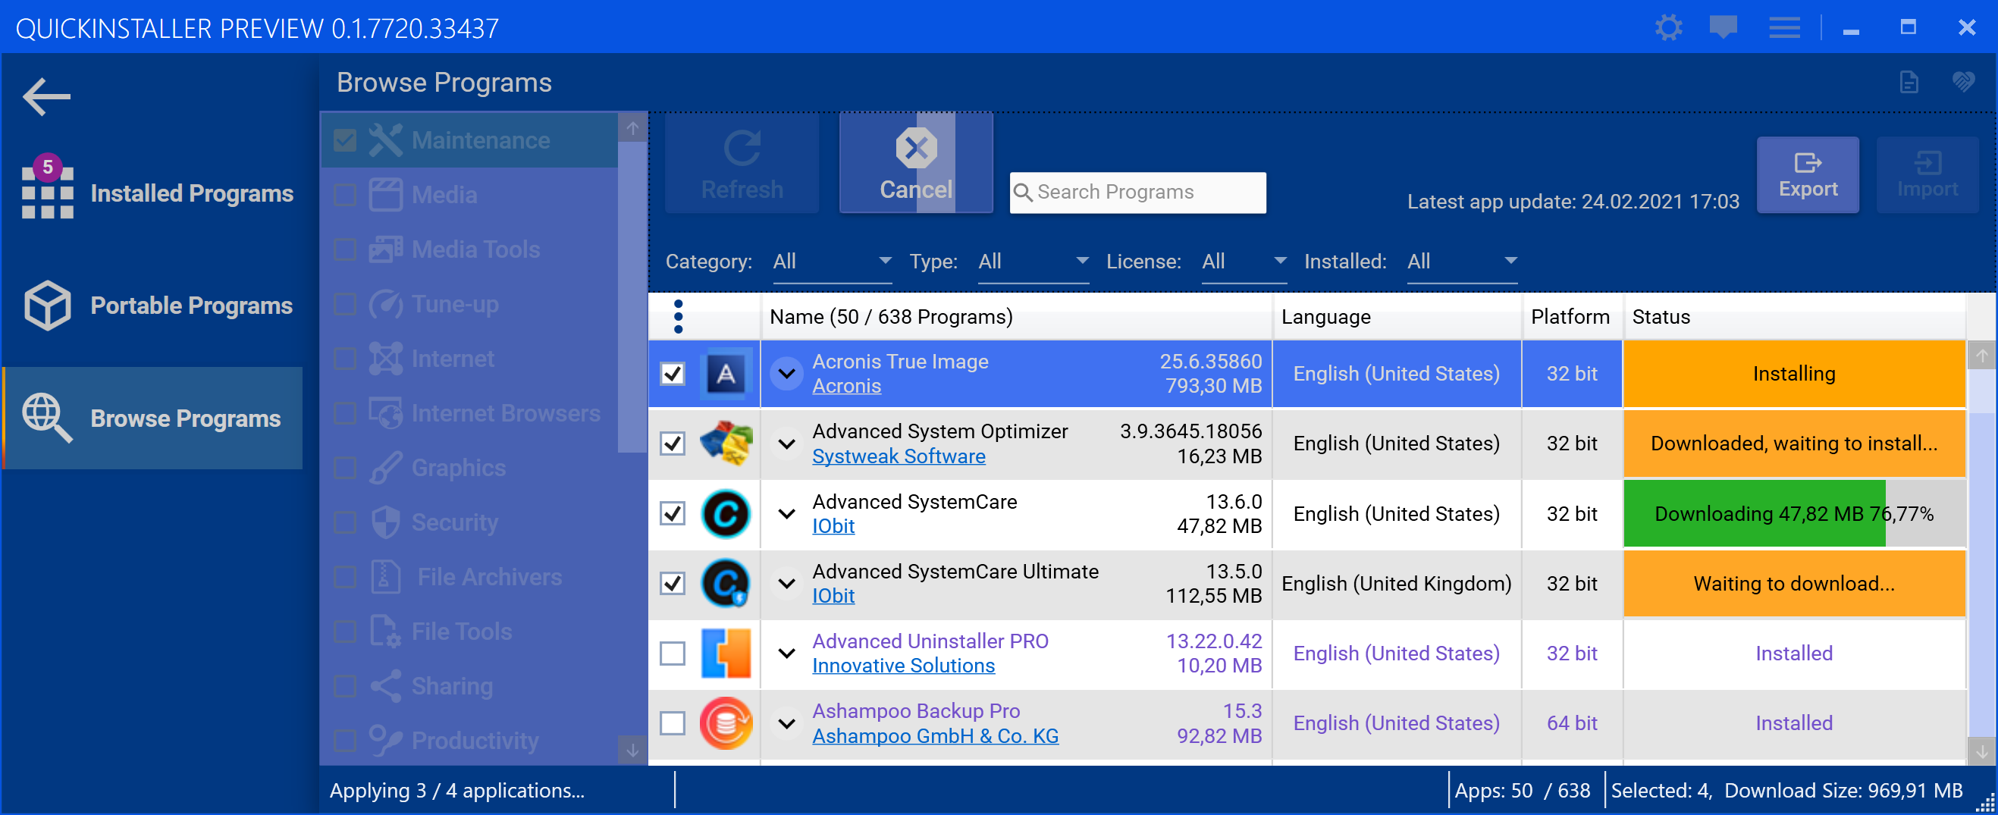Viewport: 1998px width, 815px height.
Task: Click the Advanced SystemCare app icon
Action: 726,513
